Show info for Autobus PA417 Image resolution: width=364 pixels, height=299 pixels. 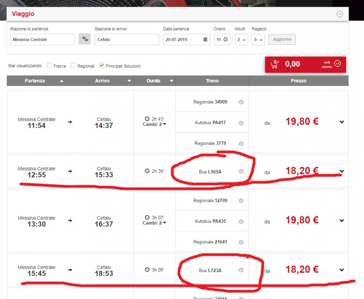(x=241, y=123)
